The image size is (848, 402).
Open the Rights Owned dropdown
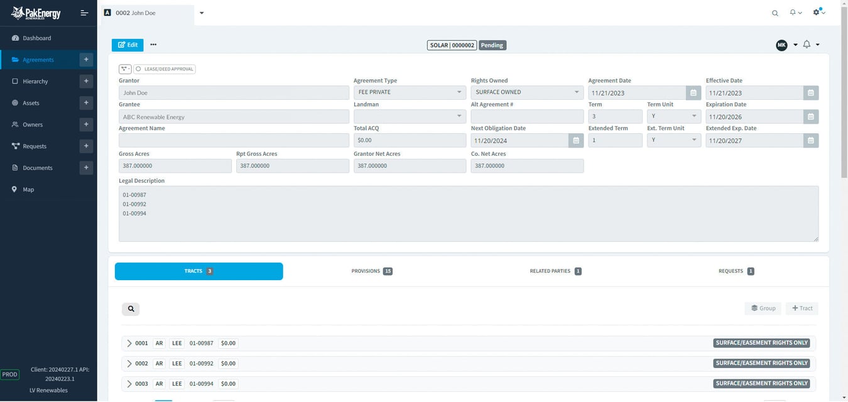point(526,93)
